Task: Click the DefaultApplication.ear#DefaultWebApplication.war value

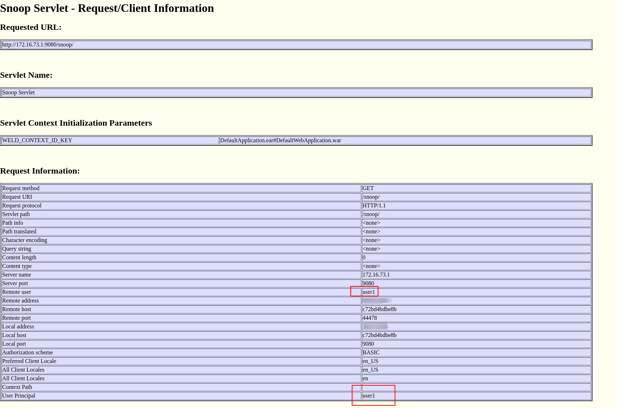Action: click(280, 140)
